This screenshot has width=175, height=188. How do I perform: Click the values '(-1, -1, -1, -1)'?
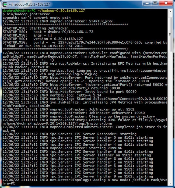coord(37,60)
